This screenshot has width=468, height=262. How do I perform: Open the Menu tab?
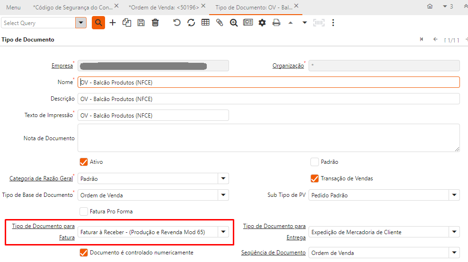pyautogui.click(x=13, y=8)
